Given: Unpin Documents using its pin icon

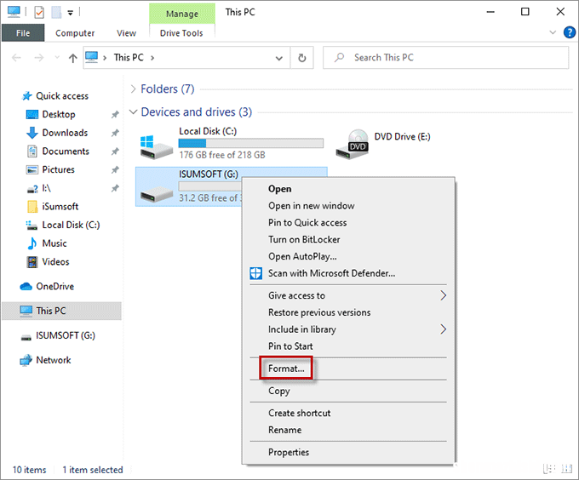Looking at the screenshot, I should point(115,151).
